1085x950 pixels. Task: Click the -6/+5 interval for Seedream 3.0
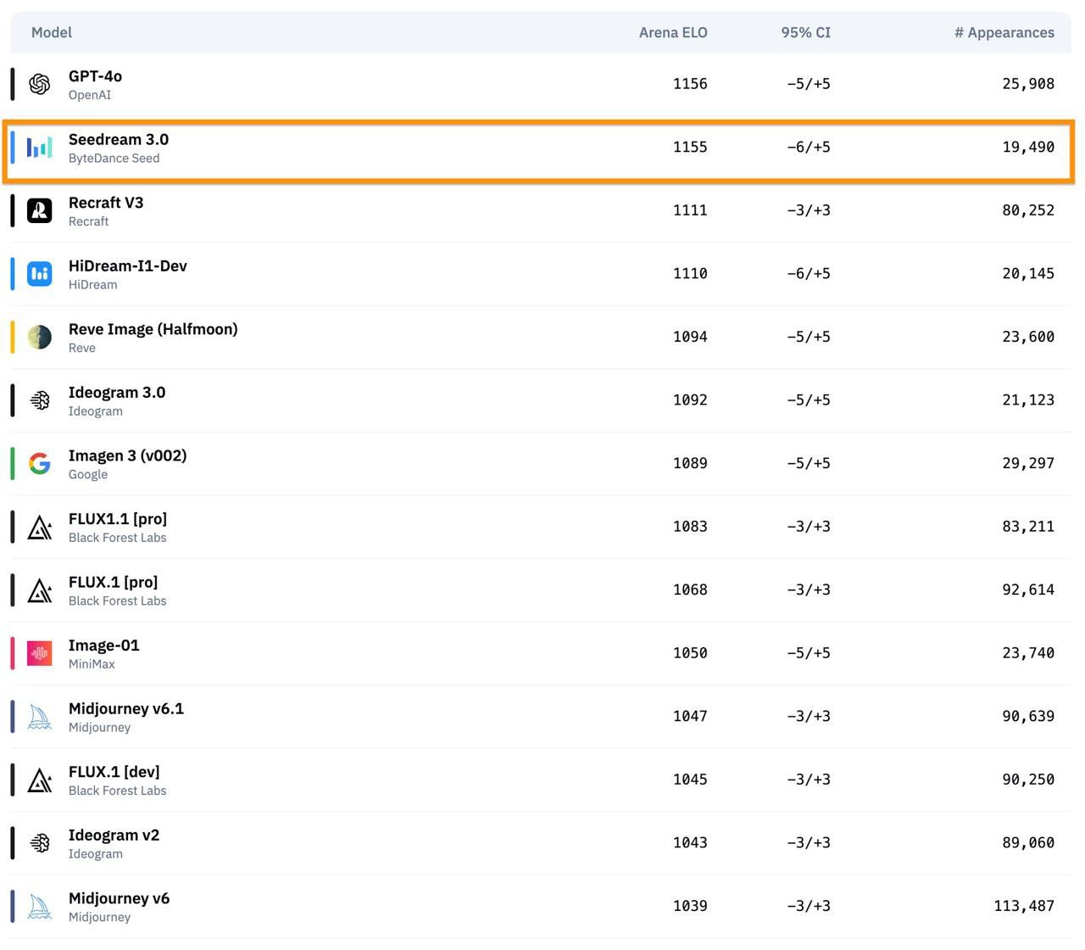click(809, 148)
